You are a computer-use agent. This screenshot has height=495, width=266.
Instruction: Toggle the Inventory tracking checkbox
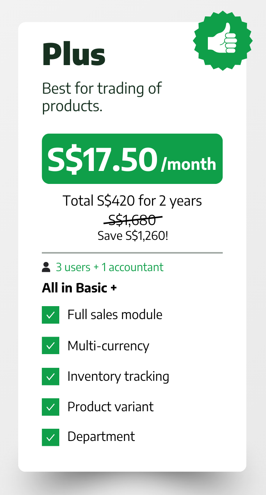click(x=51, y=376)
